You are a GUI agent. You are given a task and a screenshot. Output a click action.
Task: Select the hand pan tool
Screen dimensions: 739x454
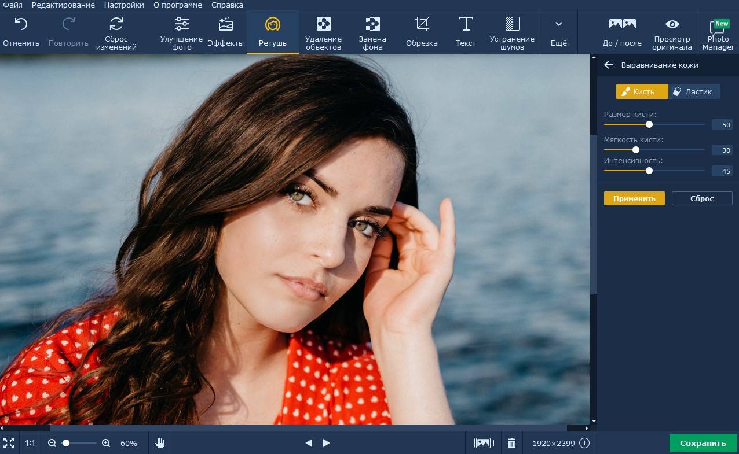(x=160, y=443)
